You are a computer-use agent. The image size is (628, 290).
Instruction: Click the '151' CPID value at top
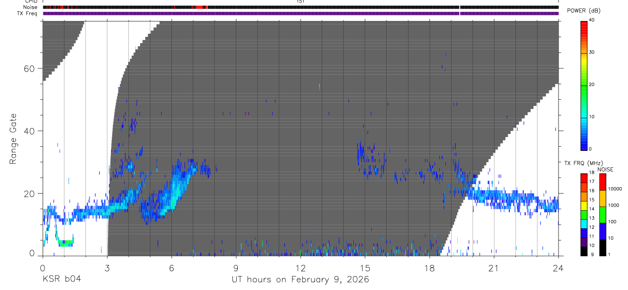point(300,2)
